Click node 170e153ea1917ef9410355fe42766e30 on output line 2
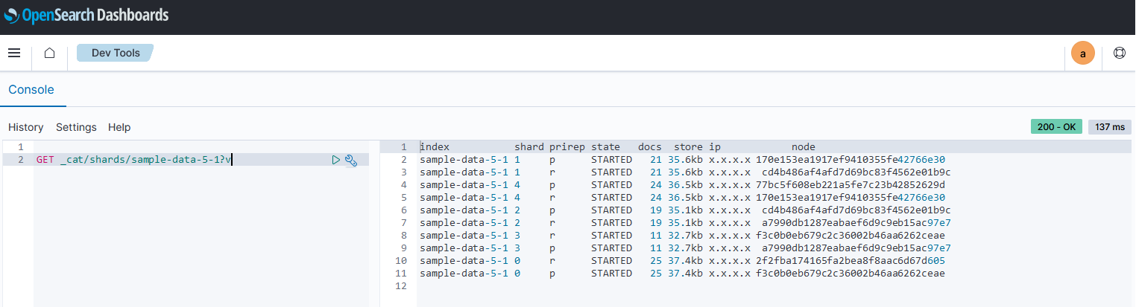The image size is (1136, 307). pyautogui.click(x=851, y=160)
